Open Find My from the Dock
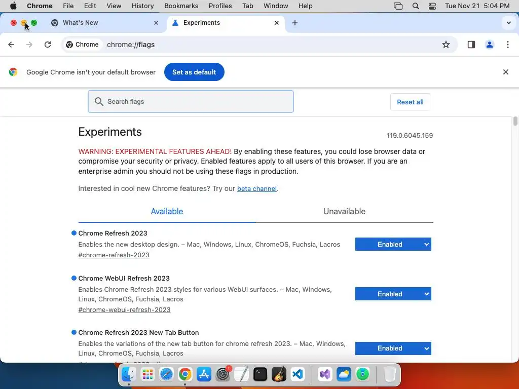Screen dimensions: 519x389 pyautogui.click(x=363, y=374)
